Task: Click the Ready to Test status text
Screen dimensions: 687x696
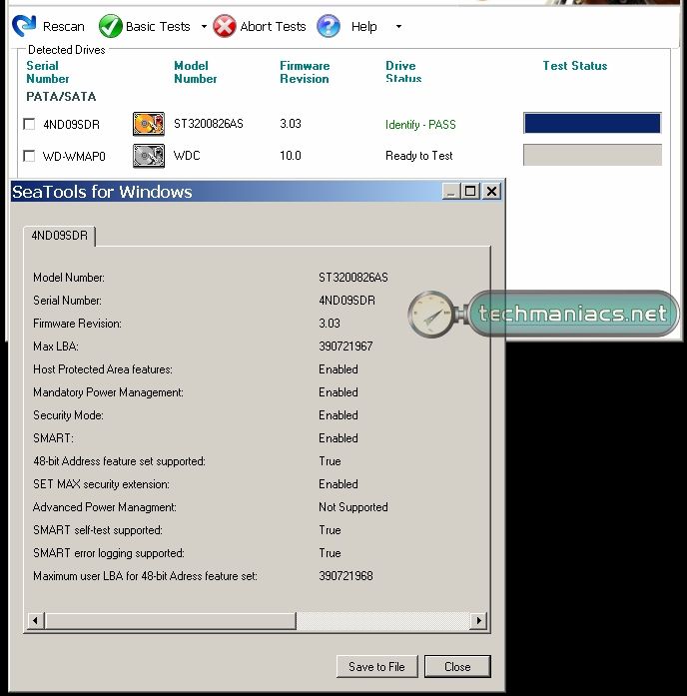Action: click(x=419, y=156)
